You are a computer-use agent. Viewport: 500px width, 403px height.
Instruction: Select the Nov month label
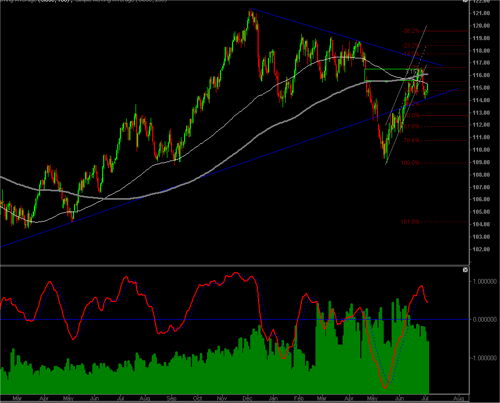222,398
